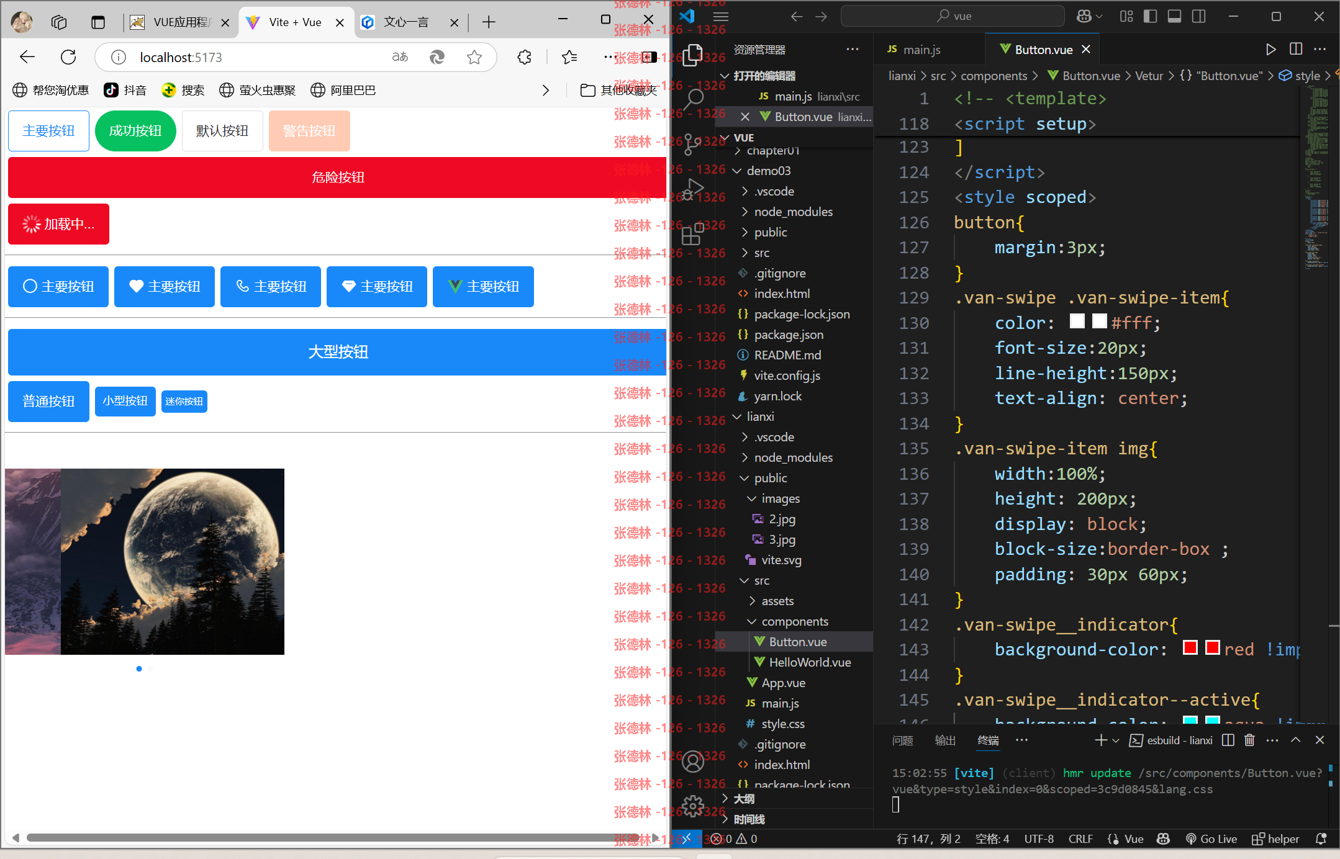Click the 警告按钮 warning button

tap(309, 131)
